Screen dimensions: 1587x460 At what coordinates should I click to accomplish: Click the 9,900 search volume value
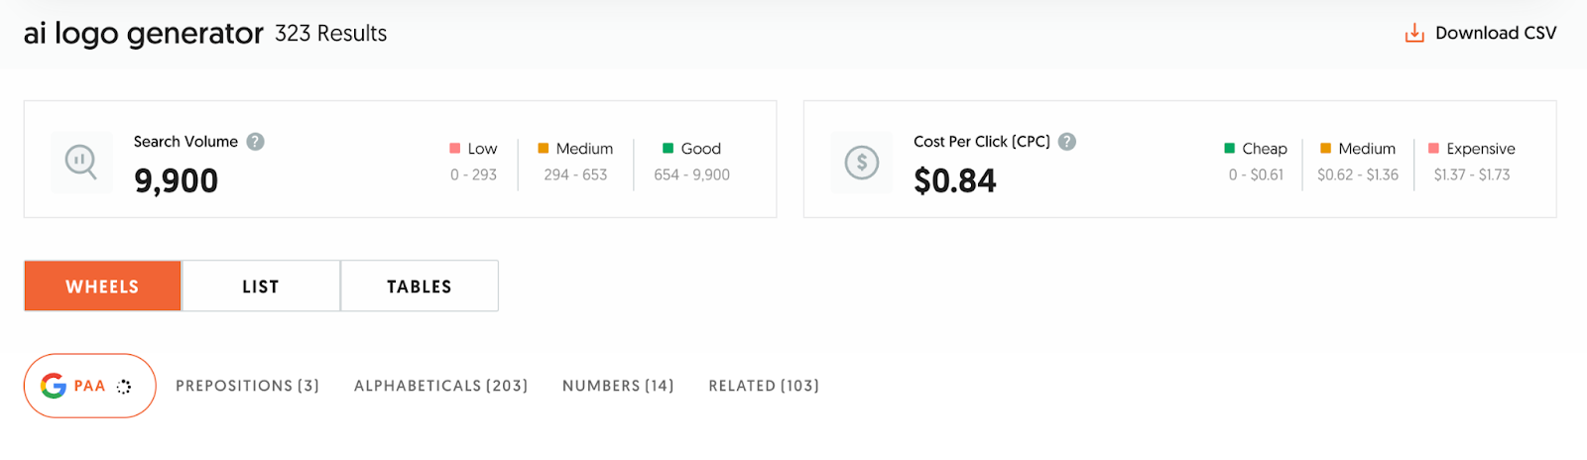[176, 180]
